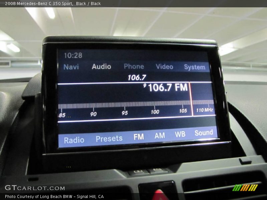
Task: Click the 100 mark on the frequency dial
Action: (x=155, y=112)
